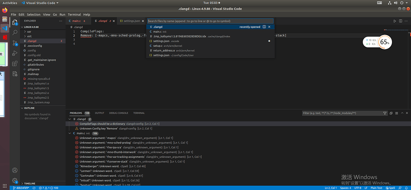411x190 pixels.
Task: Toggle the cSpell status bar item
Action: coord(390,188)
